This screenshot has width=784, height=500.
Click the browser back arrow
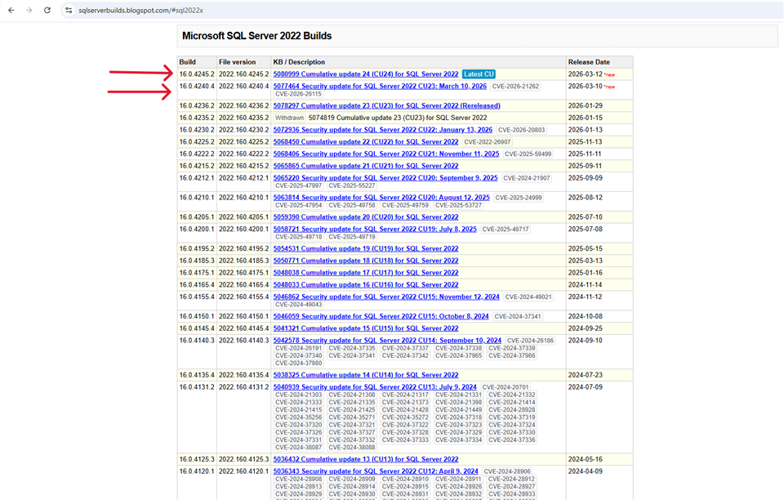(11, 10)
